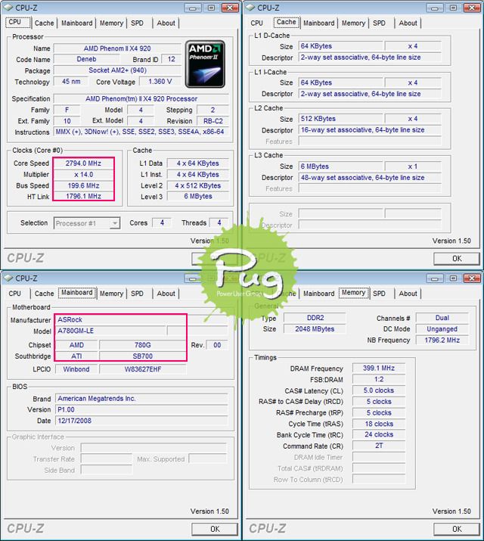Click the 'Unganged' DC Mode value

tap(442, 329)
